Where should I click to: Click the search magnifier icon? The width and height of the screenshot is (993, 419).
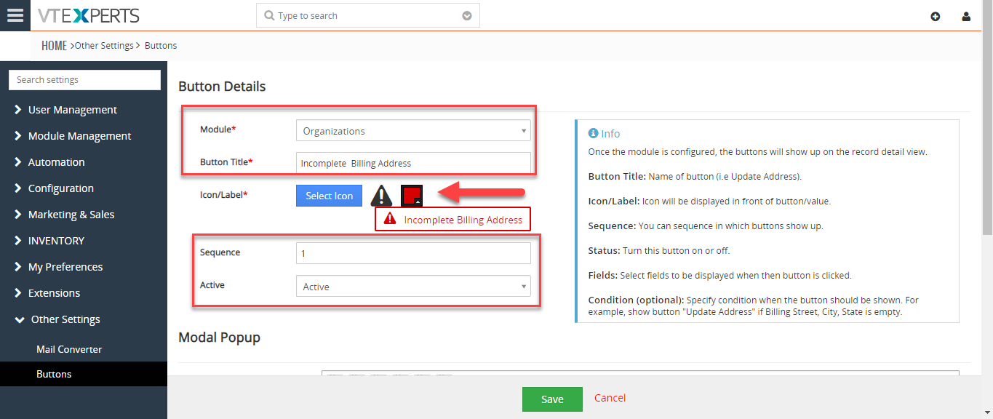[x=269, y=16]
